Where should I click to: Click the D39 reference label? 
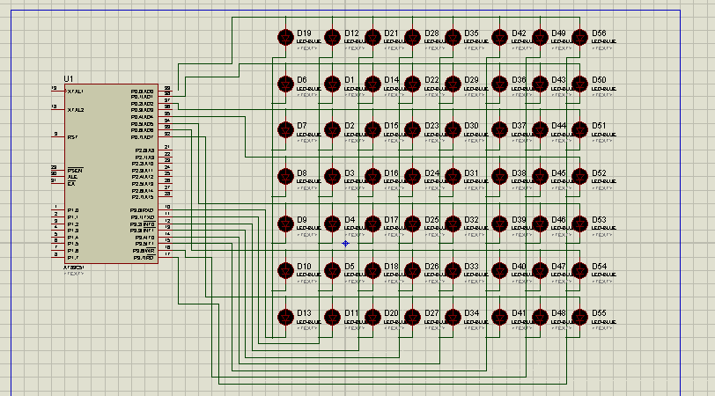519,220
